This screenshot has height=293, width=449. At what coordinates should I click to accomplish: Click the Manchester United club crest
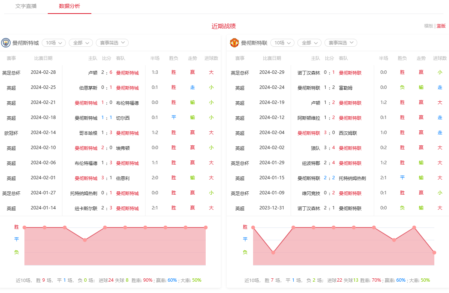coord(234,43)
